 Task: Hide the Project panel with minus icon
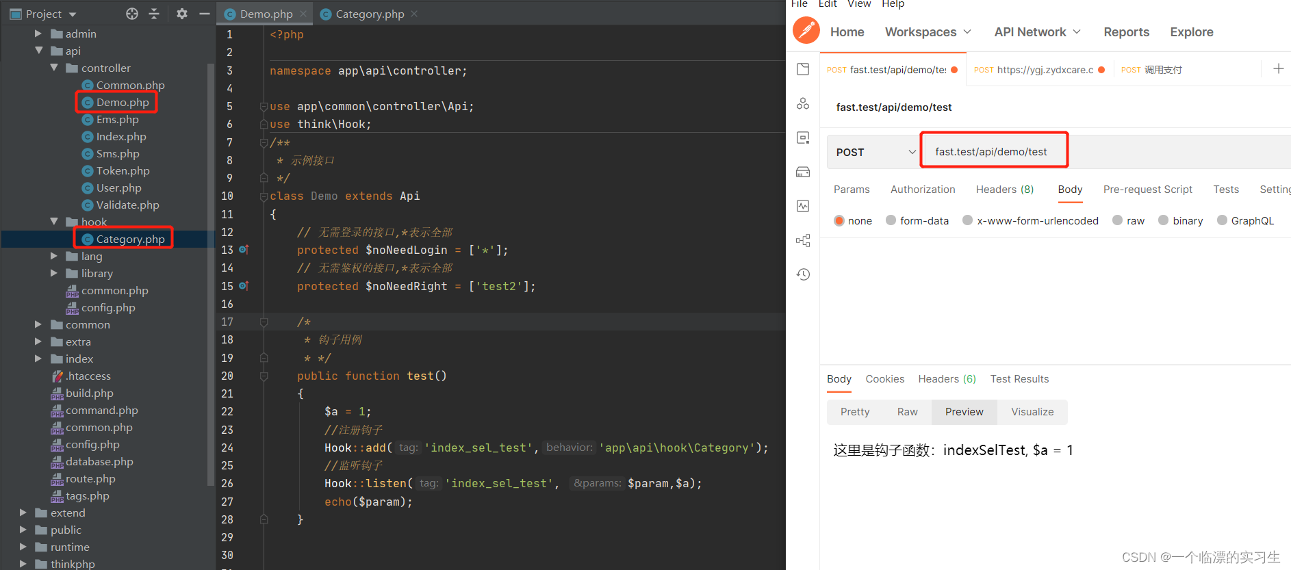pos(204,14)
